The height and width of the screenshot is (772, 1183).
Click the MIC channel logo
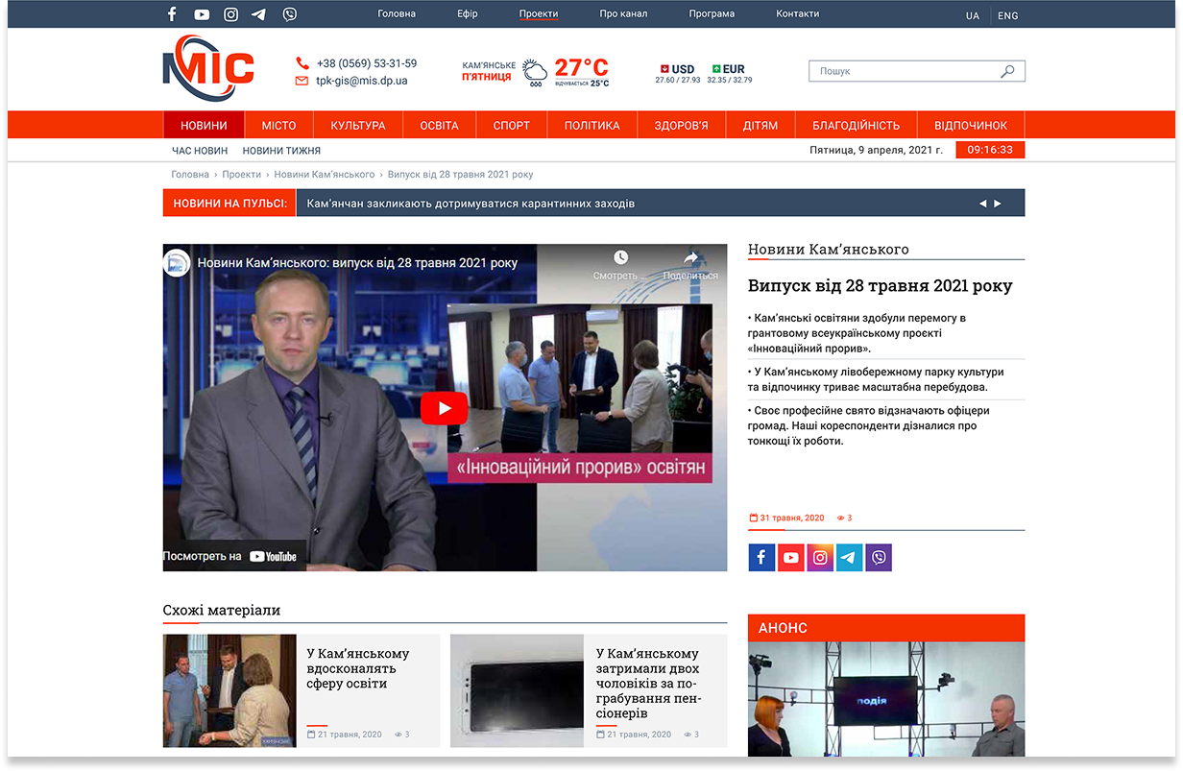208,68
